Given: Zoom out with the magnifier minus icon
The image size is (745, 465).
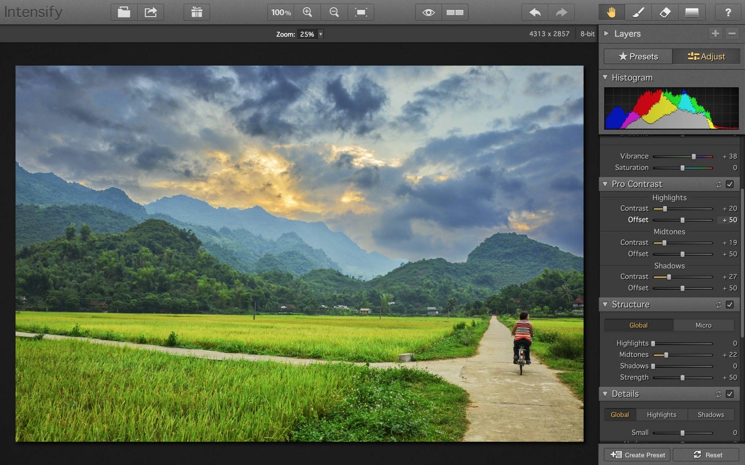Looking at the screenshot, I should pos(334,12).
